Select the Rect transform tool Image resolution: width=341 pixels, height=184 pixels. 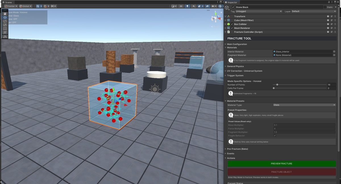(5, 29)
